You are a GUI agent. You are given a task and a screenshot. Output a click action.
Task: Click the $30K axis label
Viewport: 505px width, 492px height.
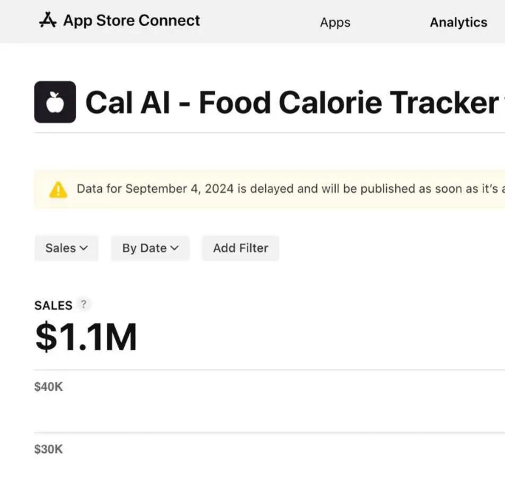coord(48,450)
